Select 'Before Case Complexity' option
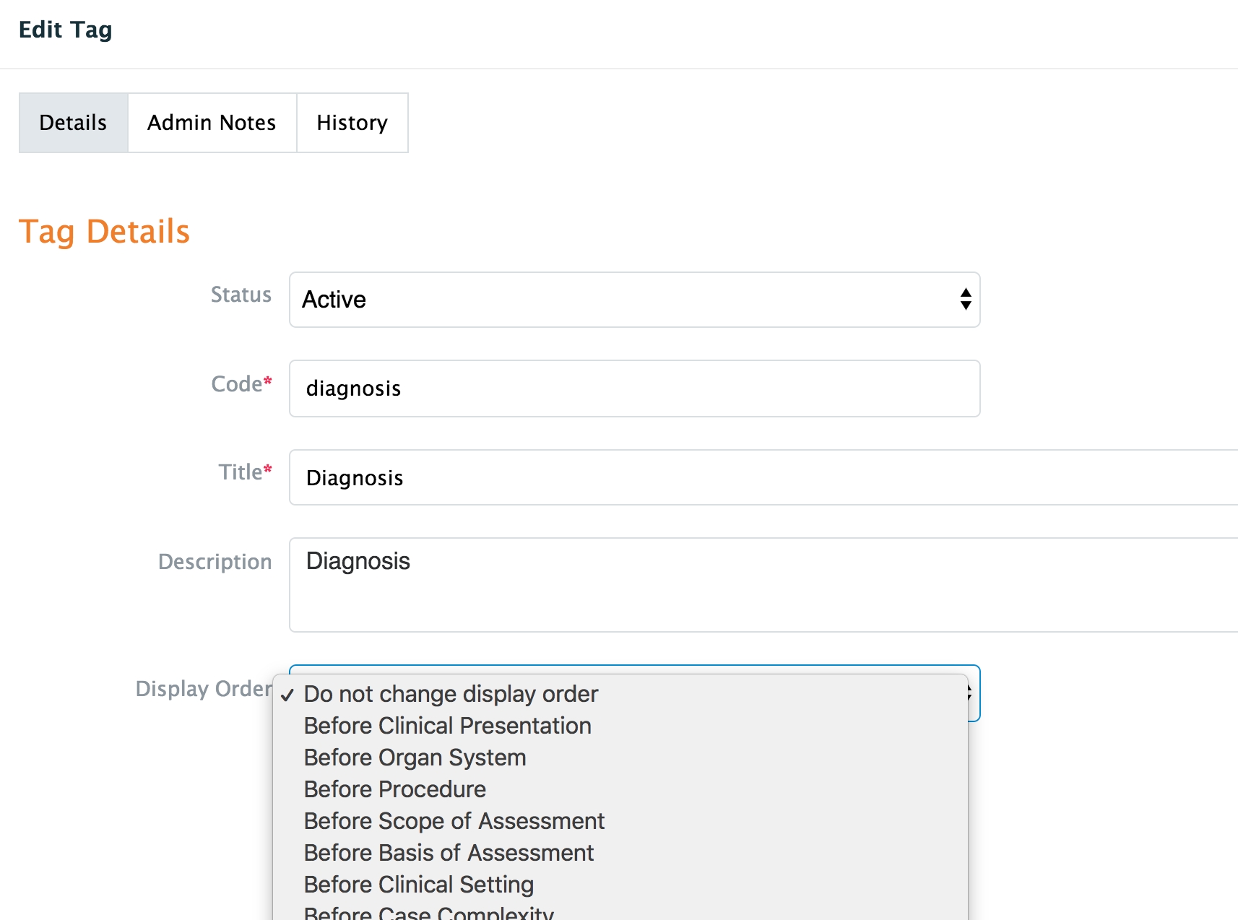This screenshot has width=1238, height=920. click(x=428, y=913)
